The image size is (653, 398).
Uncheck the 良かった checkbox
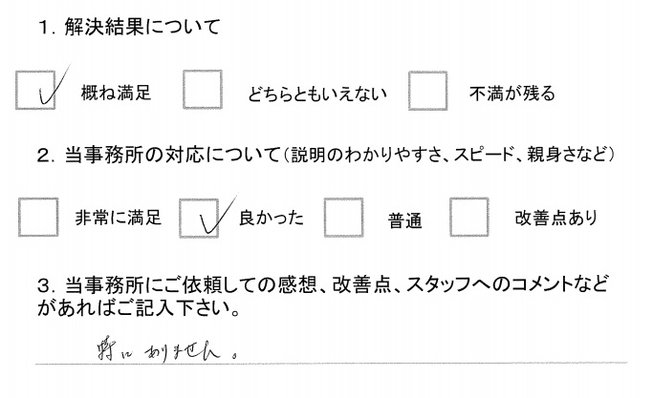(x=200, y=216)
